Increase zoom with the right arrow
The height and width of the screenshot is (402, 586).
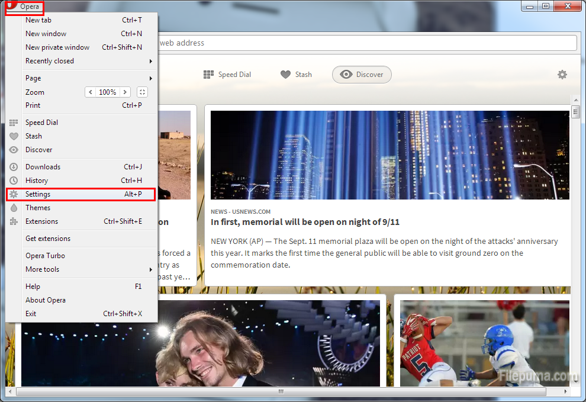pyautogui.click(x=124, y=92)
